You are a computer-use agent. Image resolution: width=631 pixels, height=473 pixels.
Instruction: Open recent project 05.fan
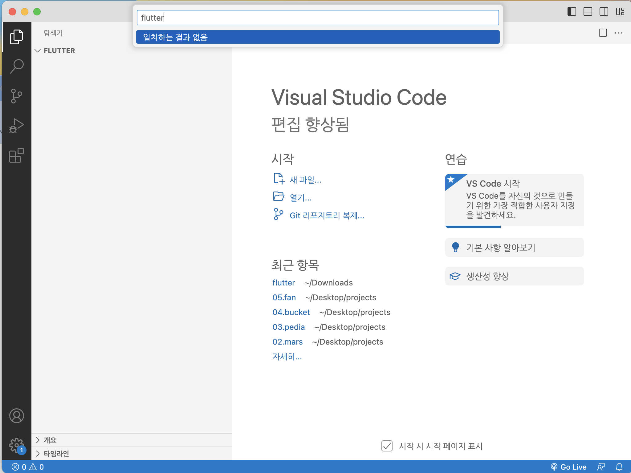(x=284, y=297)
